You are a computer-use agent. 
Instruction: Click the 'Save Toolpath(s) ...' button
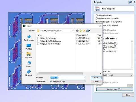pos(114,89)
